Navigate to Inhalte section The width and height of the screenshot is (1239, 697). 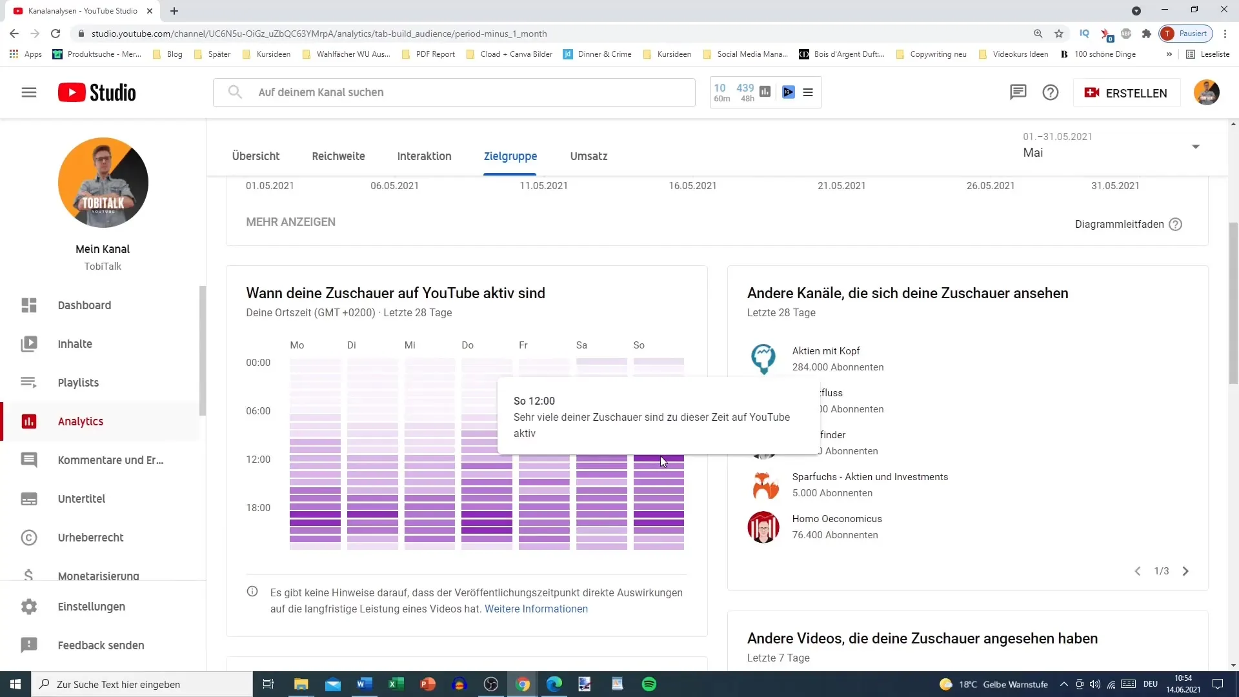pyautogui.click(x=75, y=344)
